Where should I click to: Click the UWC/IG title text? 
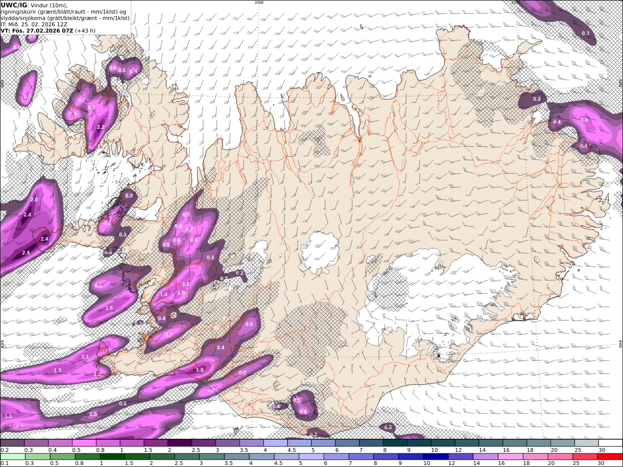click(x=14, y=5)
